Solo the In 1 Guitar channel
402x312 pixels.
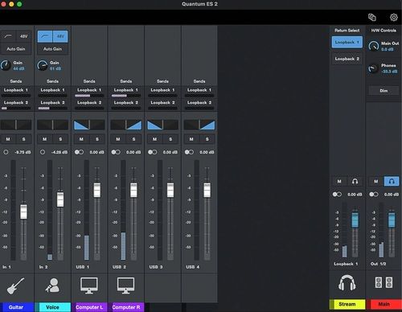pos(24,139)
